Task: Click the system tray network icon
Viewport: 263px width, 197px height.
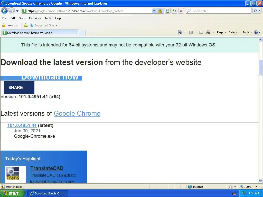Action: tap(244, 193)
